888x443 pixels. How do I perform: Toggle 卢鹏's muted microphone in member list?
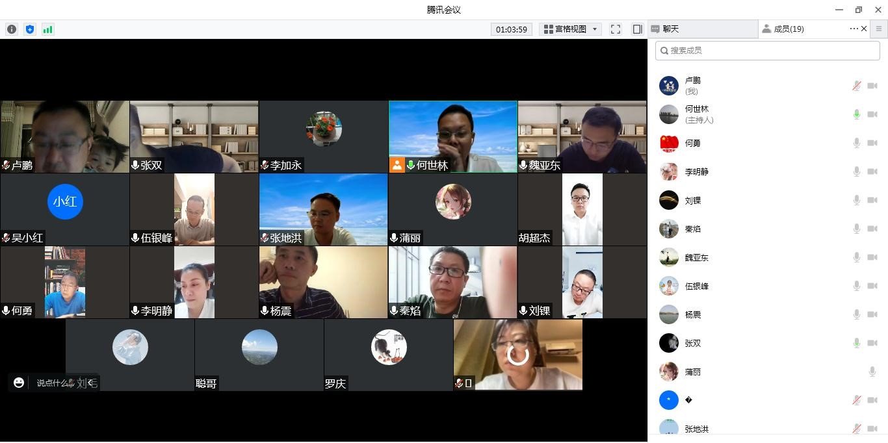(x=857, y=86)
